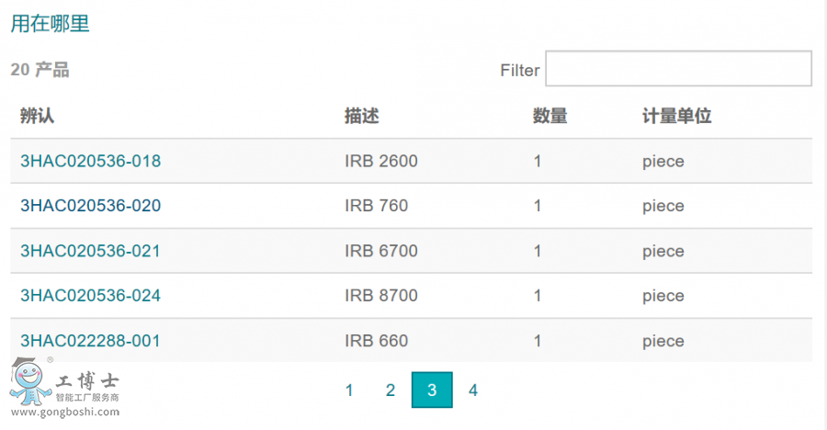The width and height of the screenshot is (827, 430).
Task: Click the 用在哪里 section heading
Action: [x=51, y=25]
